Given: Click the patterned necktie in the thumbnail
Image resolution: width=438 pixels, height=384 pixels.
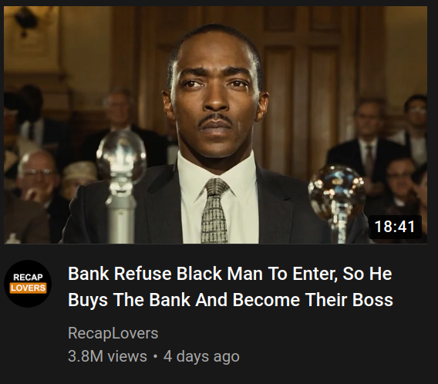Looking at the screenshot, I should click(x=214, y=211).
